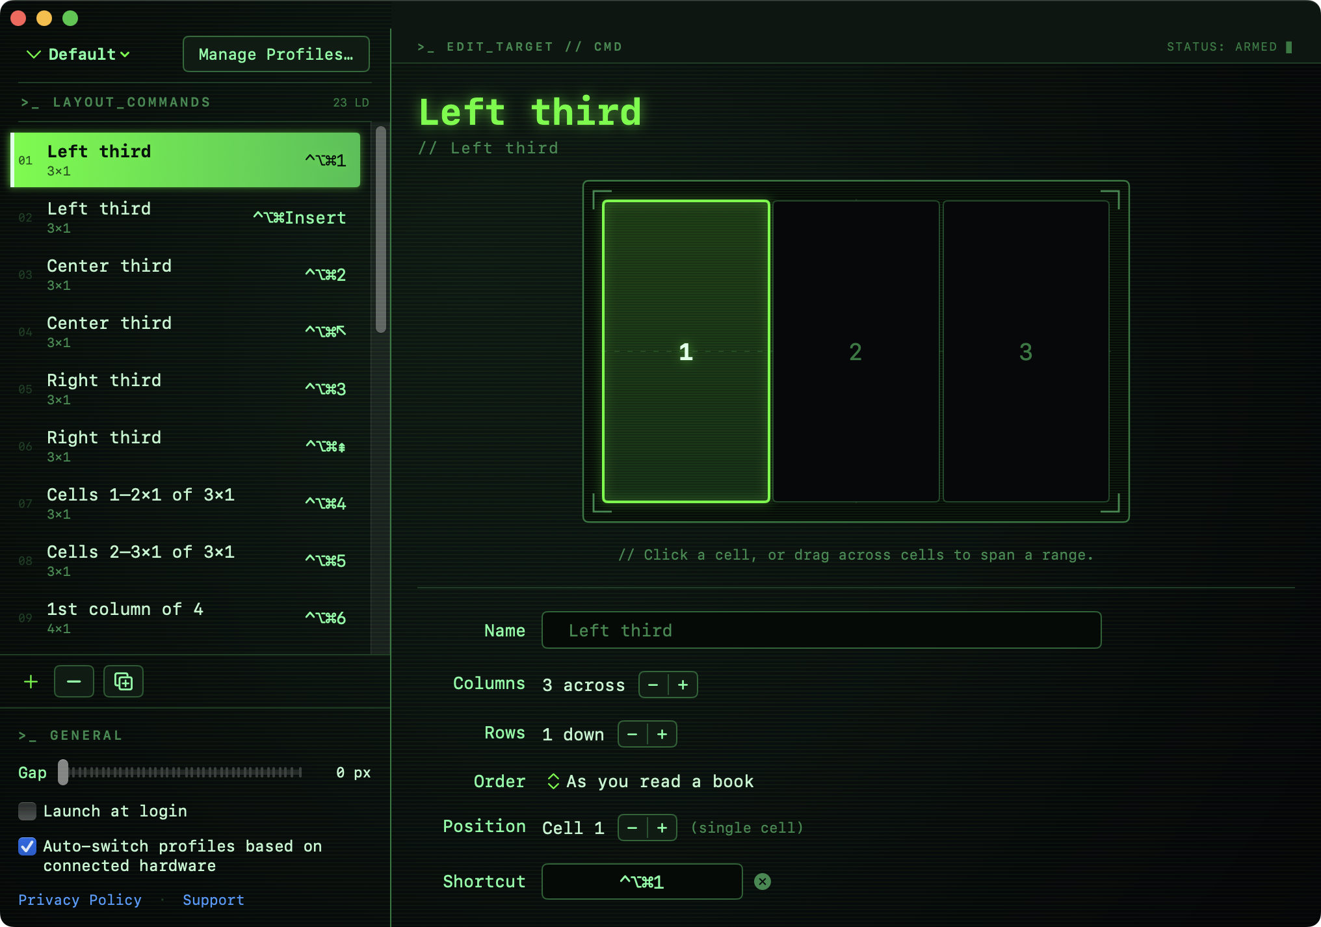Open the Support link
This screenshot has width=1321, height=927.
[x=213, y=900]
